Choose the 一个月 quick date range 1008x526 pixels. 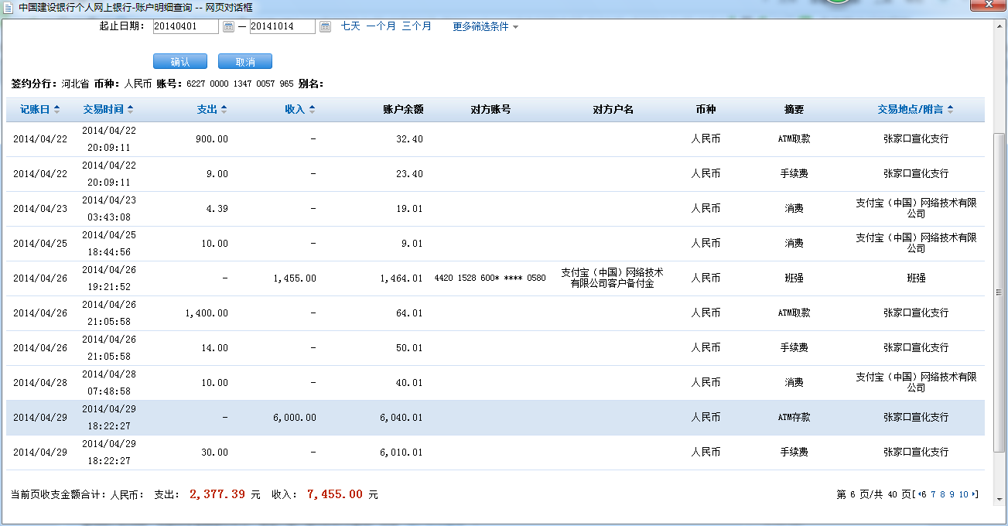point(381,26)
